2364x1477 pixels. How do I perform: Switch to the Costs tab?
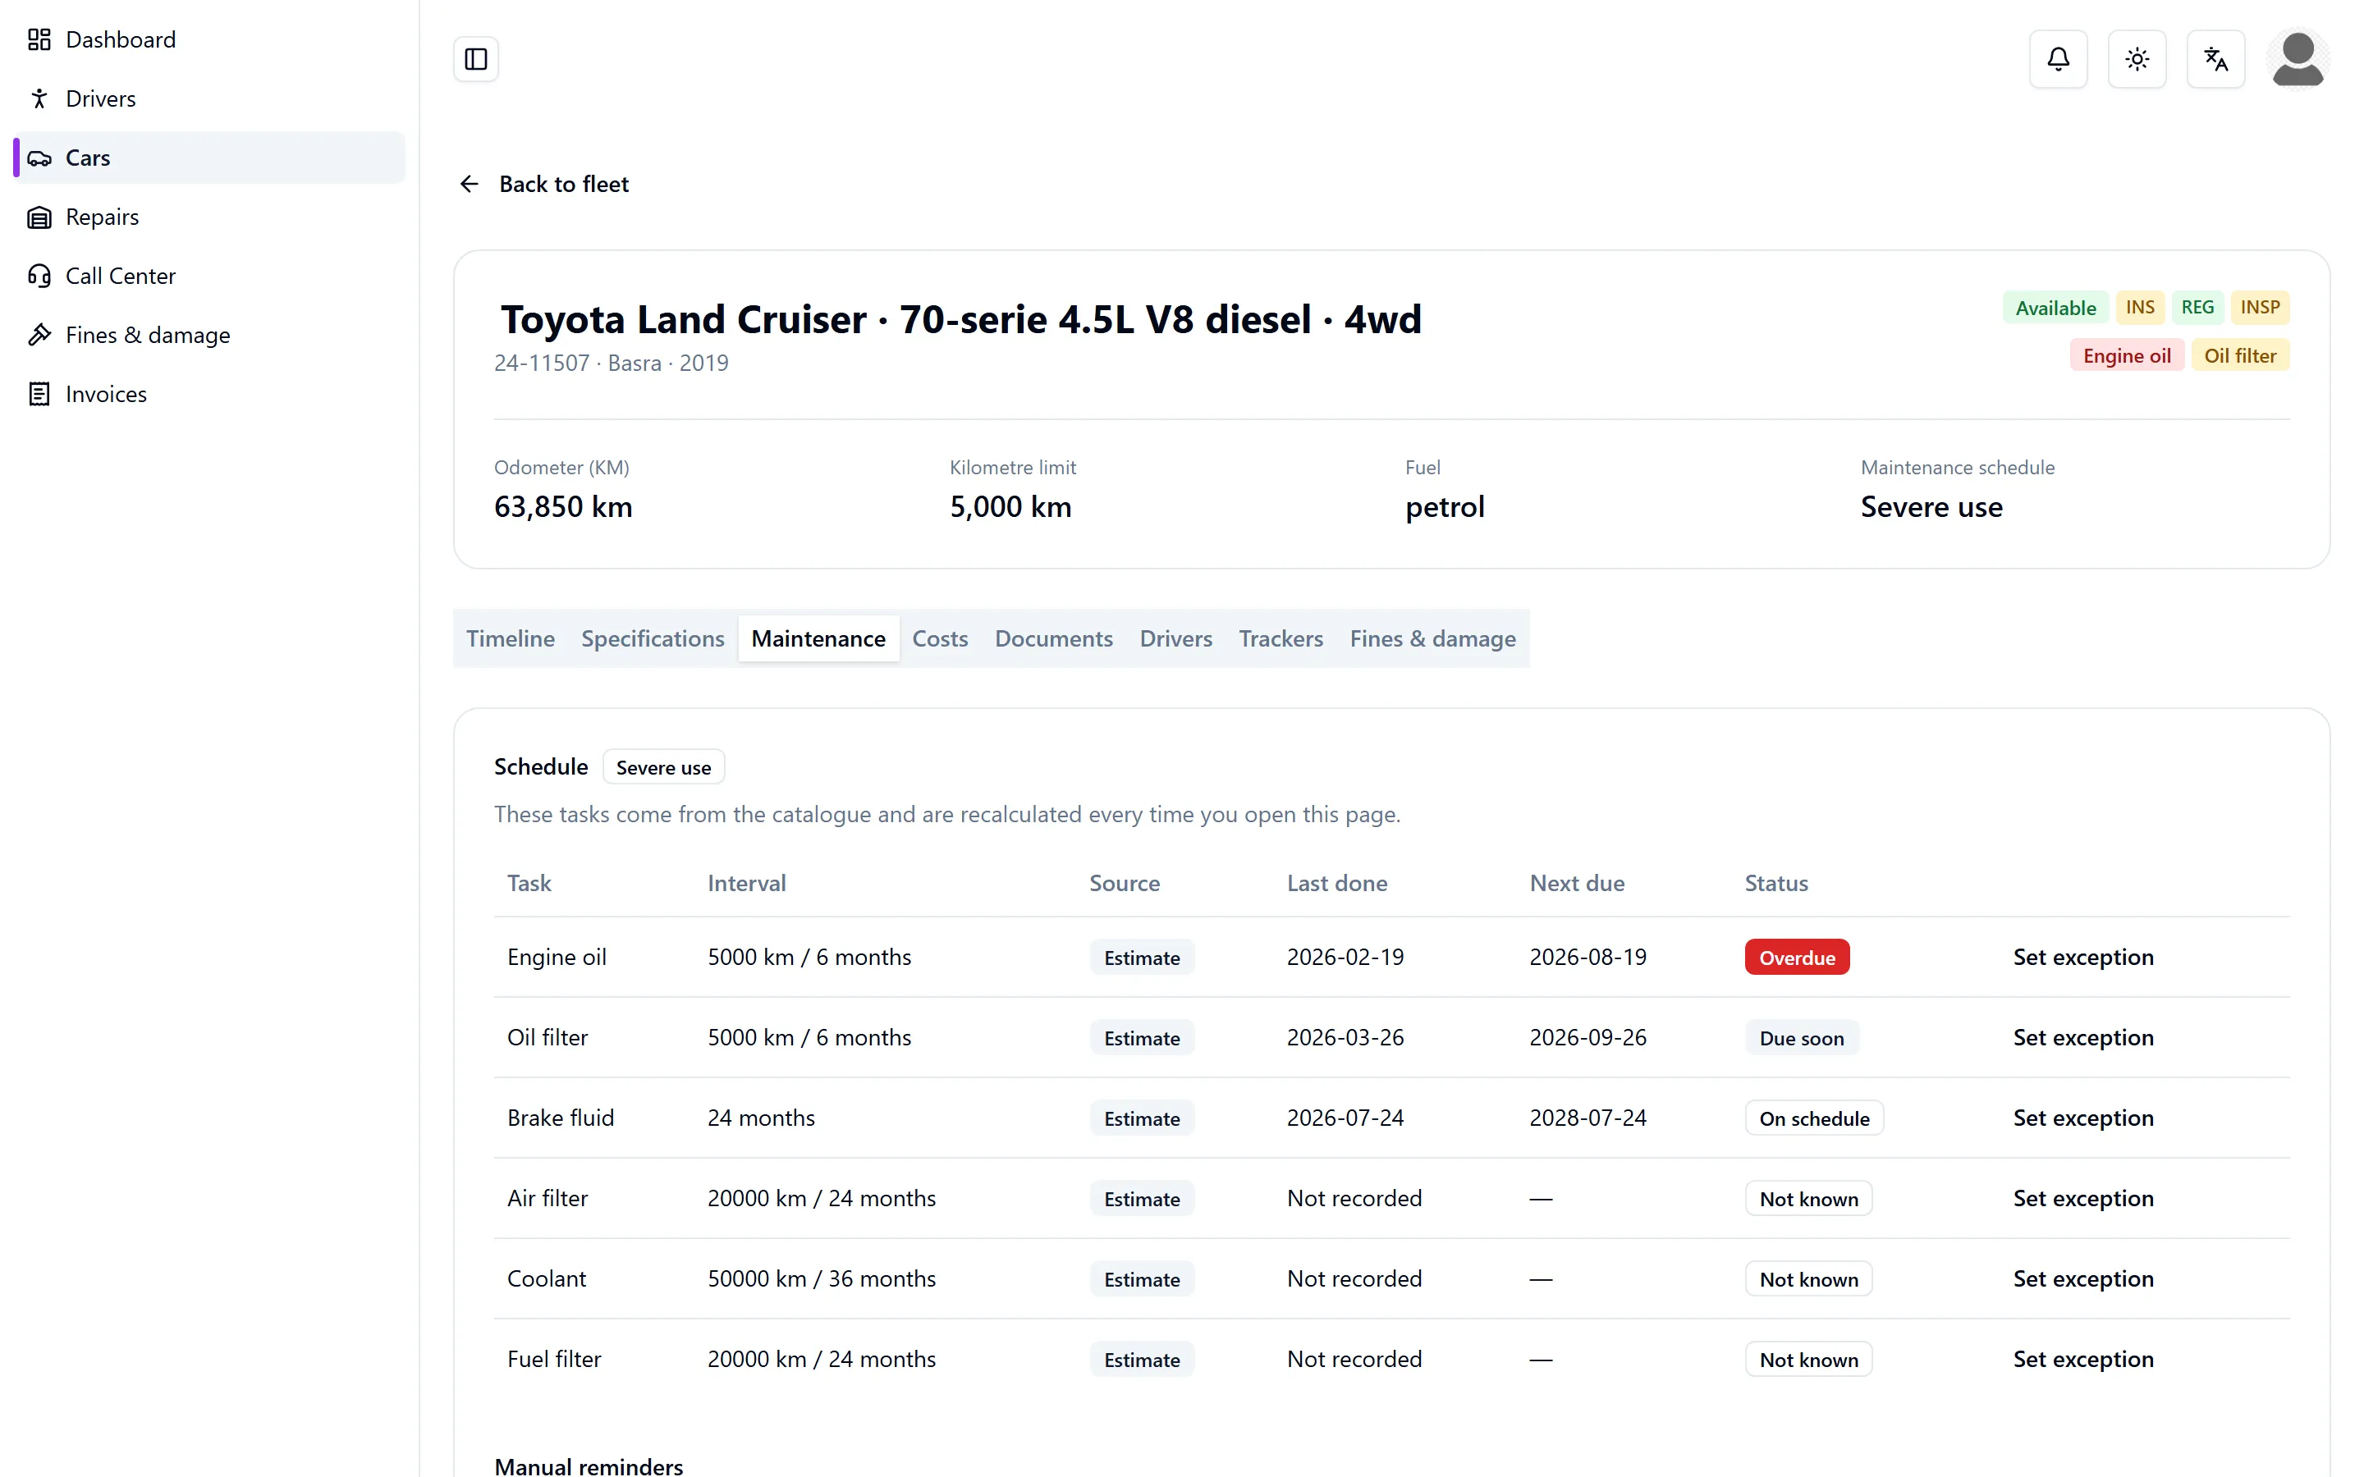click(940, 639)
